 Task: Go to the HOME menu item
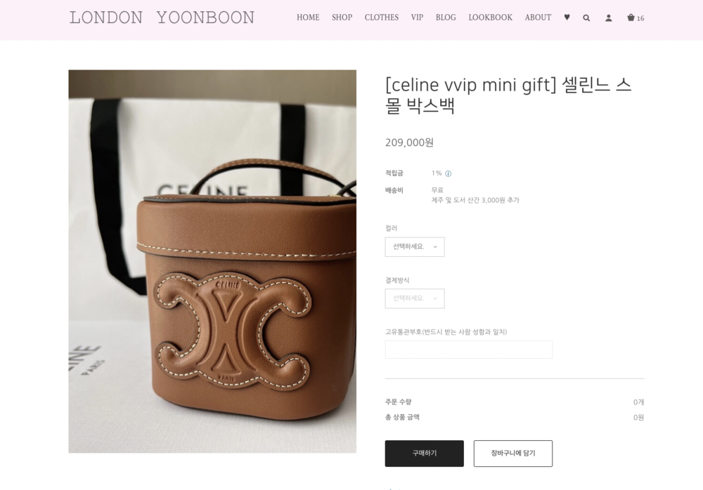[x=308, y=18]
